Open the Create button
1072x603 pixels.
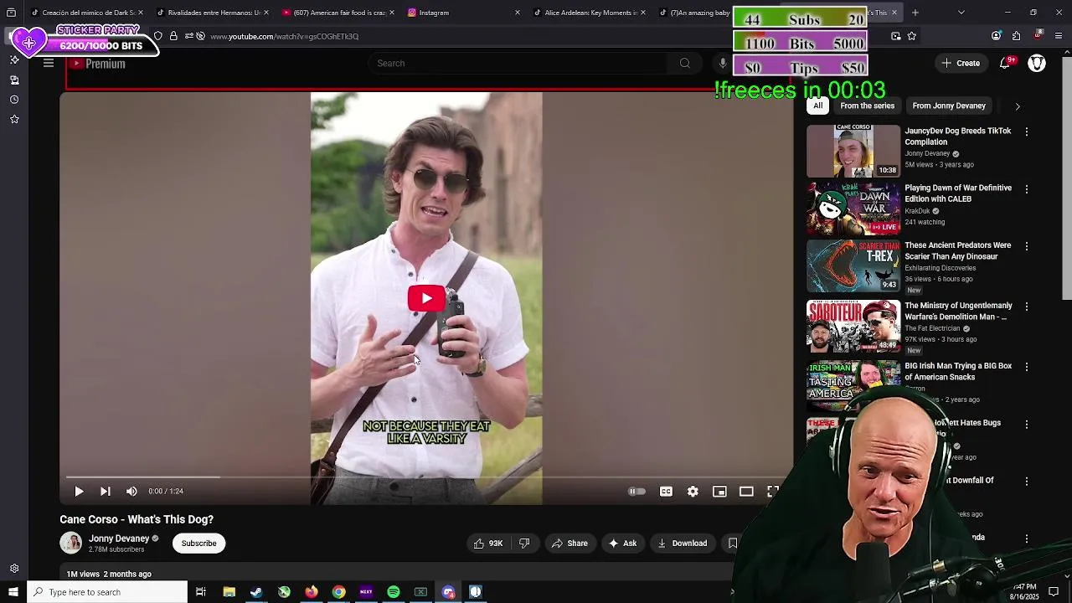click(961, 64)
